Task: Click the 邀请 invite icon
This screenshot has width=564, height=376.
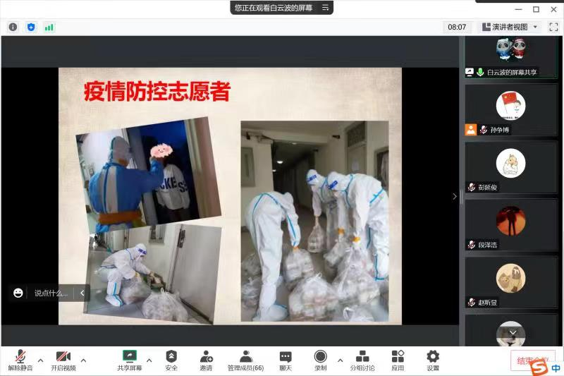Action: point(206,360)
